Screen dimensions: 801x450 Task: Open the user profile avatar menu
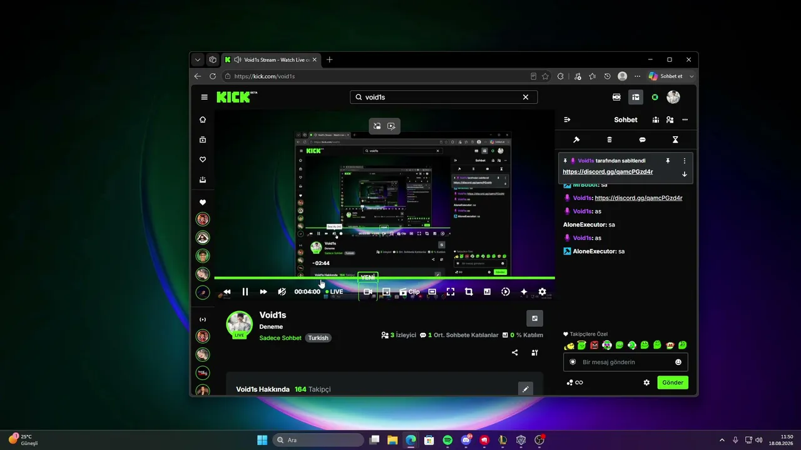[x=673, y=97]
